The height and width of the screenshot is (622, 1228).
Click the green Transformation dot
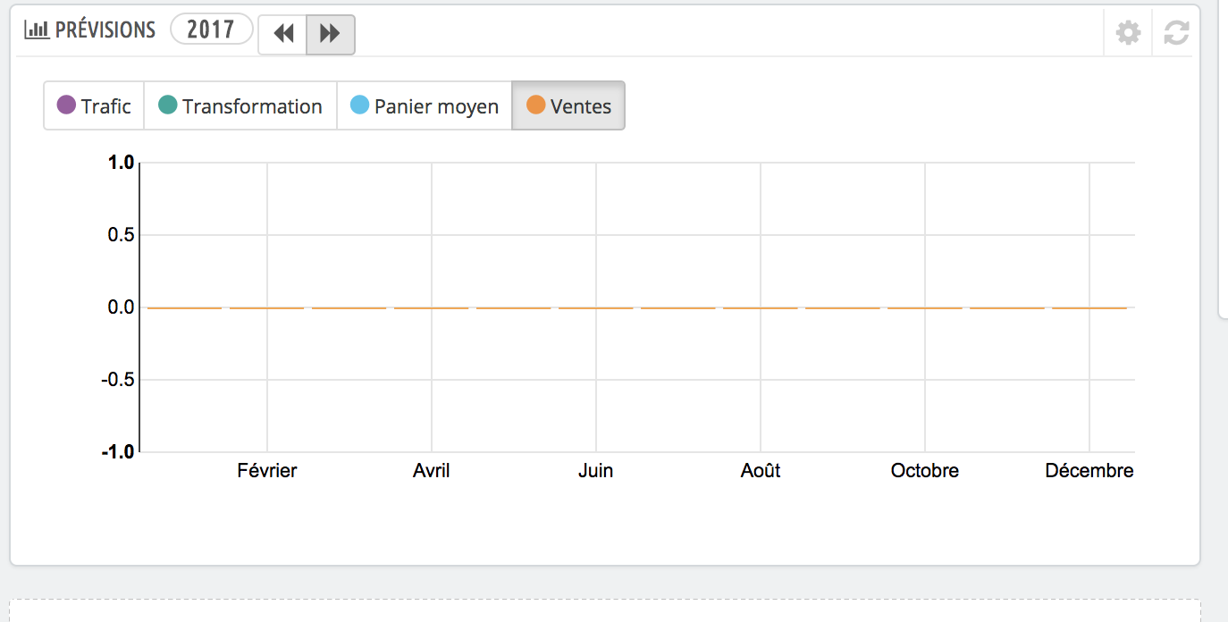click(168, 105)
